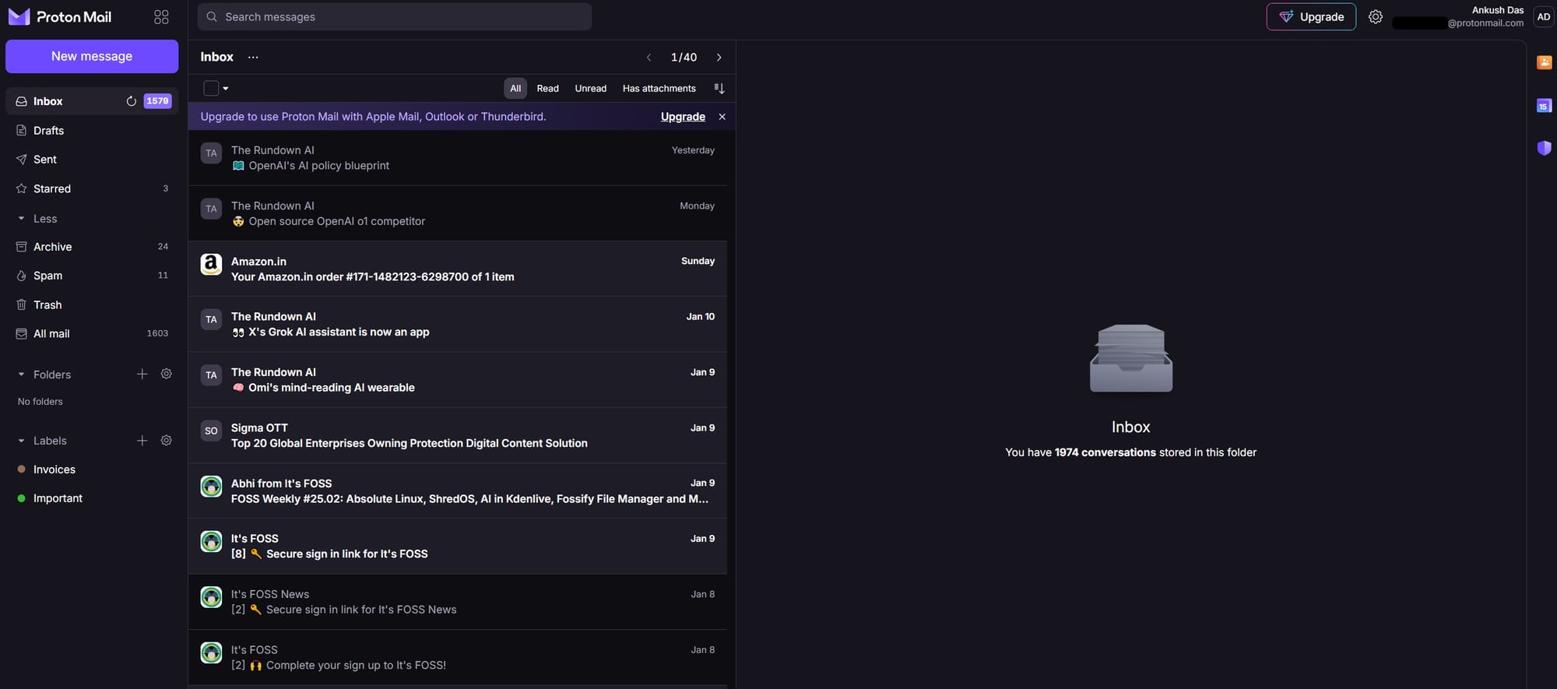Collapse the Labels section
The image size is (1557, 689).
click(x=21, y=441)
